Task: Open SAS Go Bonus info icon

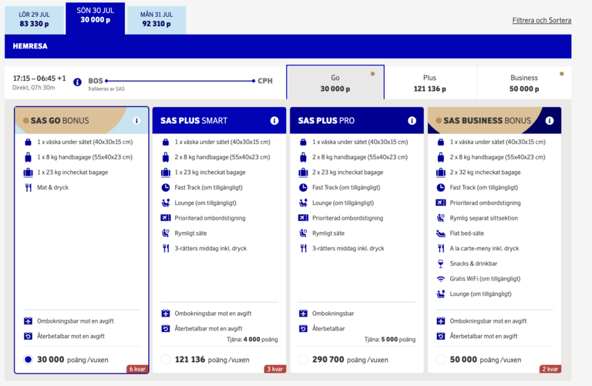Action: click(x=136, y=121)
